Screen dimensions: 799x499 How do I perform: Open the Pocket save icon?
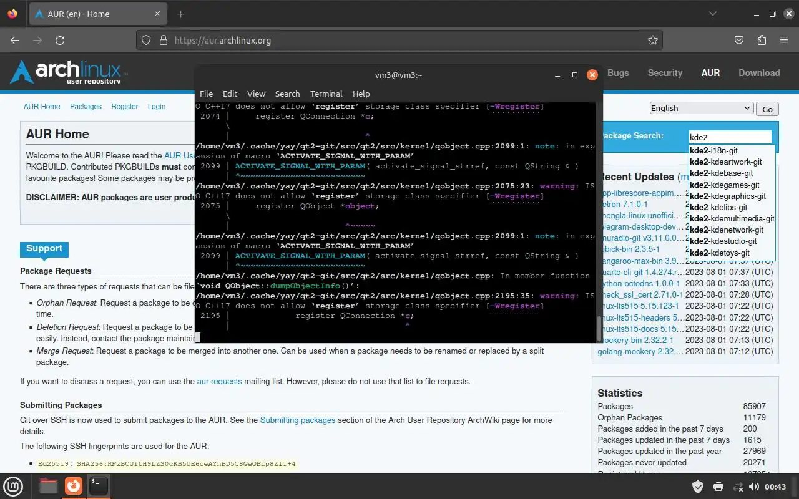pyautogui.click(x=739, y=40)
